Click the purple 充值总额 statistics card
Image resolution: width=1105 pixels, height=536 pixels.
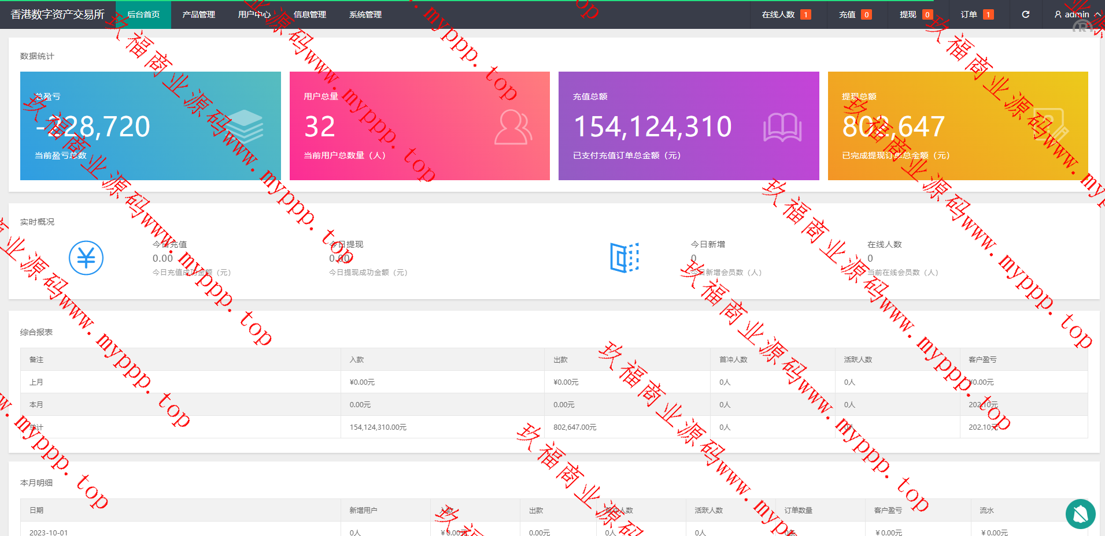click(688, 126)
